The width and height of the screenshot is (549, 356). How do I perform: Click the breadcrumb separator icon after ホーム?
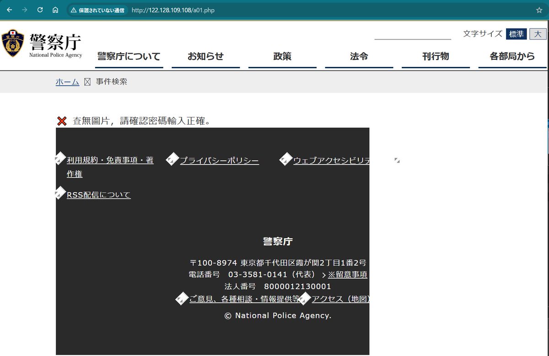pyautogui.click(x=87, y=82)
